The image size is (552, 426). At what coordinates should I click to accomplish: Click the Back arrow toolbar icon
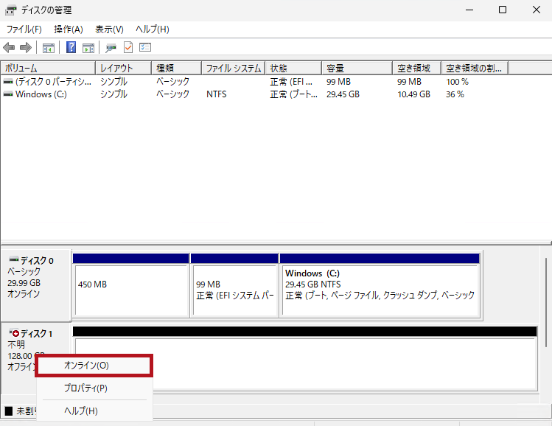(9, 48)
